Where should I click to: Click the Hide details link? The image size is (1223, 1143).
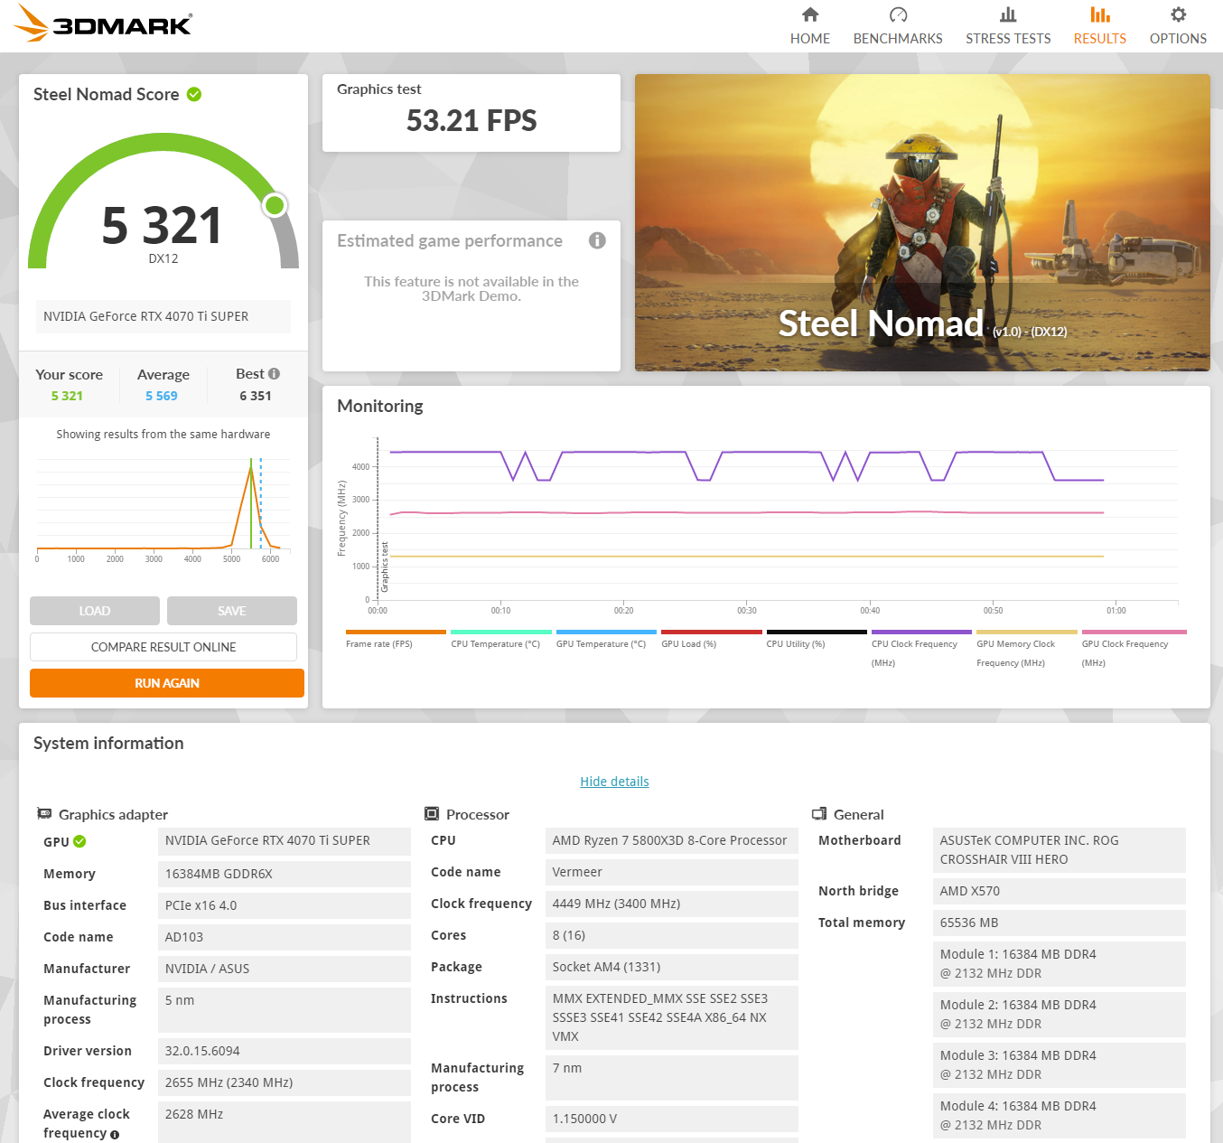pos(614,782)
